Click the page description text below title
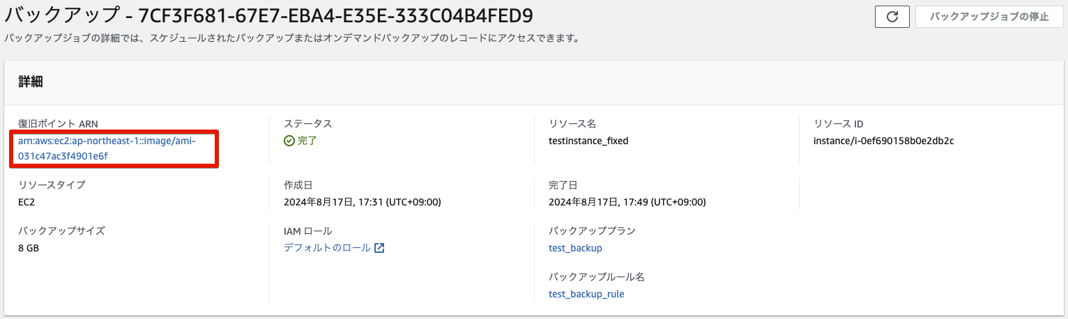The image size is (1068, 319). 291,38
